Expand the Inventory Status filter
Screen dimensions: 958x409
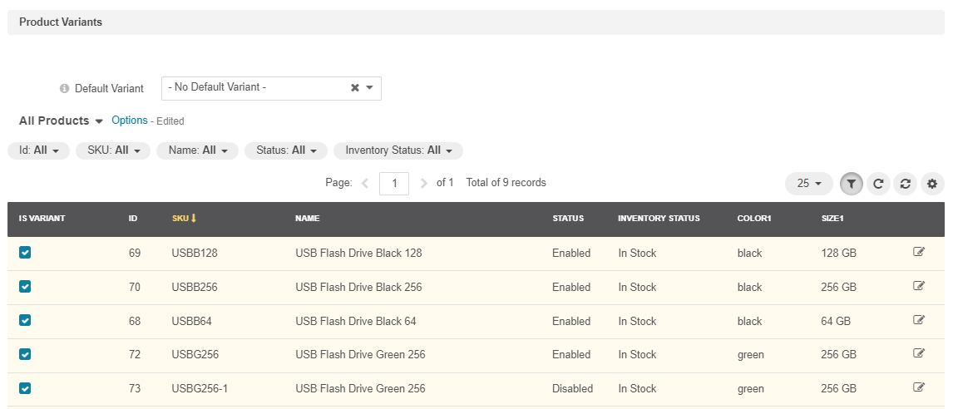click(x=398, y=150)
